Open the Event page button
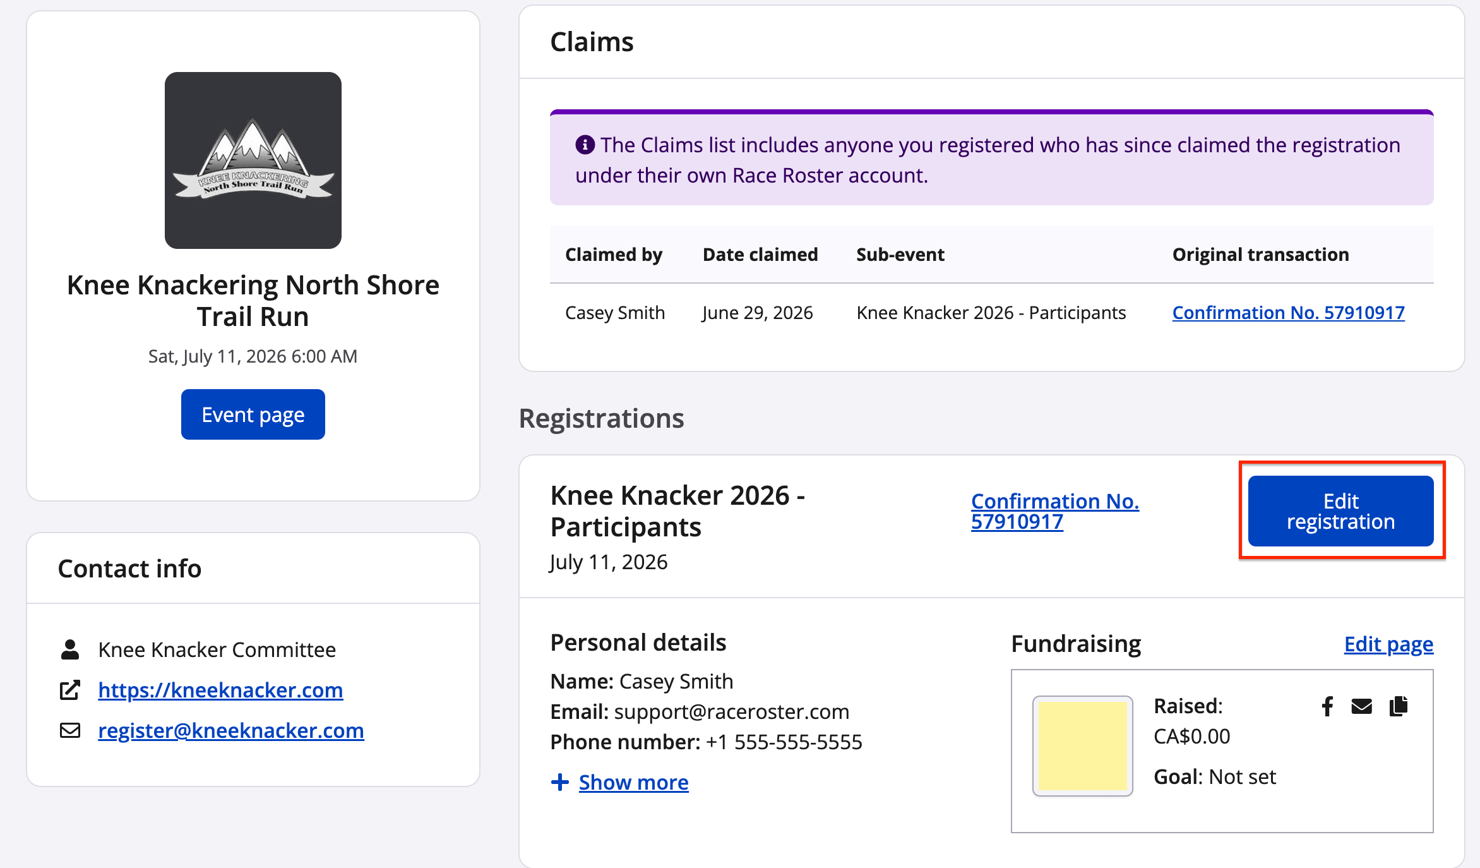 click(253, 414)
